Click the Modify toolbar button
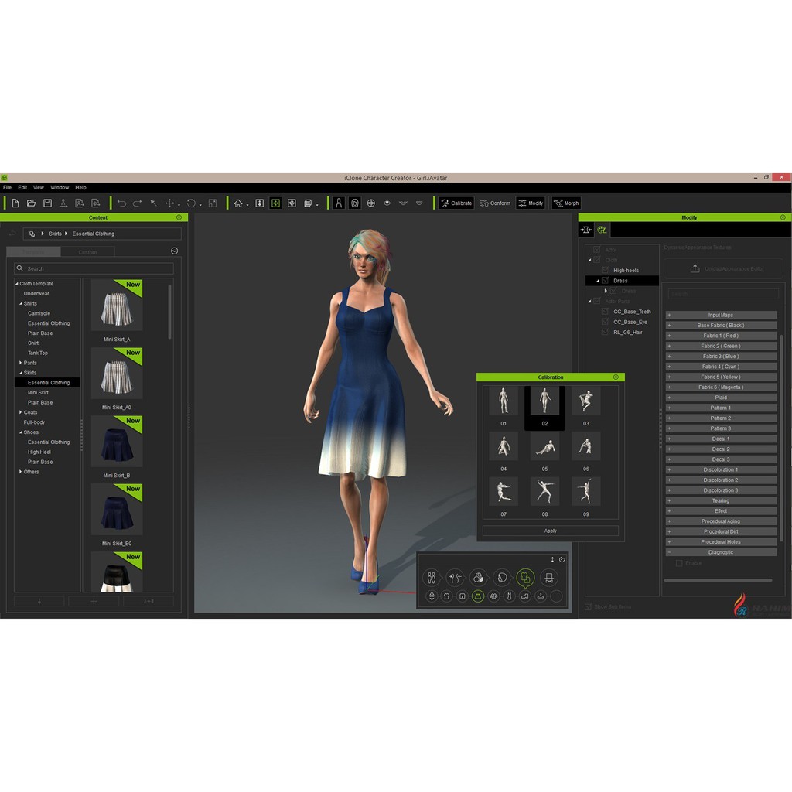The image size is (792, 792). [x=531, y=203]
